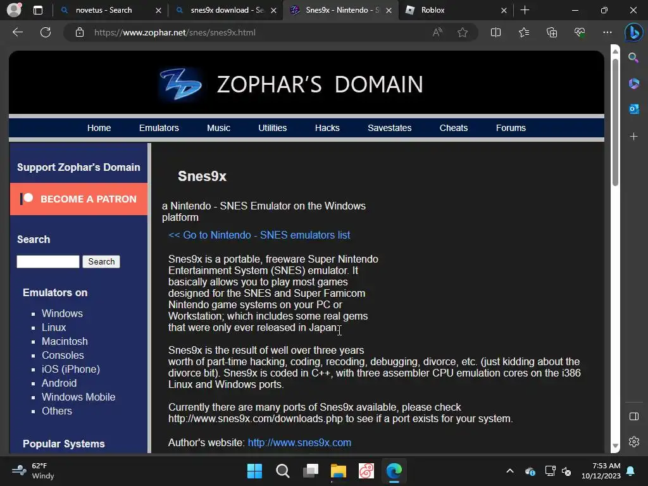Open a new browser tab
This screenshot has width=648, height=486.
[525, 10]
